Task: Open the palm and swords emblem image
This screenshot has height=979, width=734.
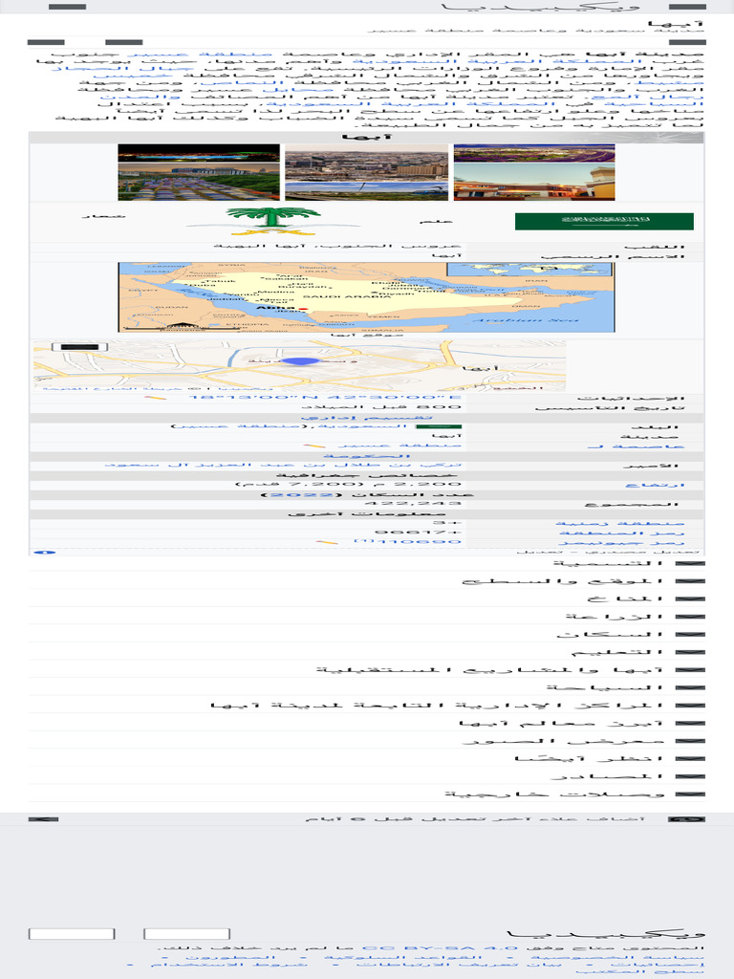Action: pyautogui.click(x=272, y=221)
